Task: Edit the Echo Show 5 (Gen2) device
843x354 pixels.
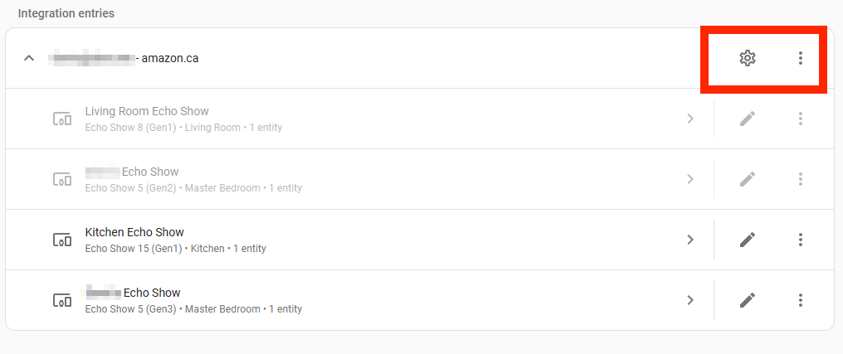Action: coord(748,179)
